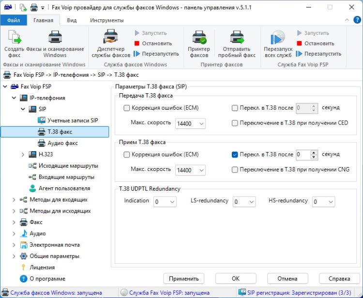Image resolution: width=363 pixels, height=298 pixels.
Task: Open the Файл menu
Action: [14, 20]
